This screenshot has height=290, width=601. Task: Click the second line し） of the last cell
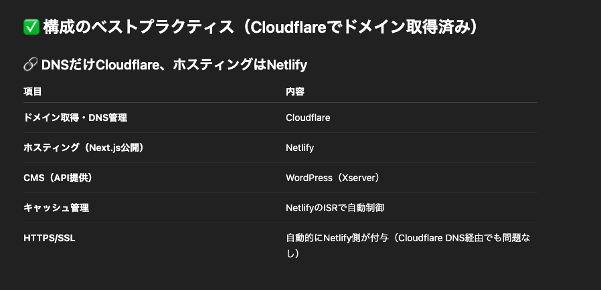(x=292, y=253)
